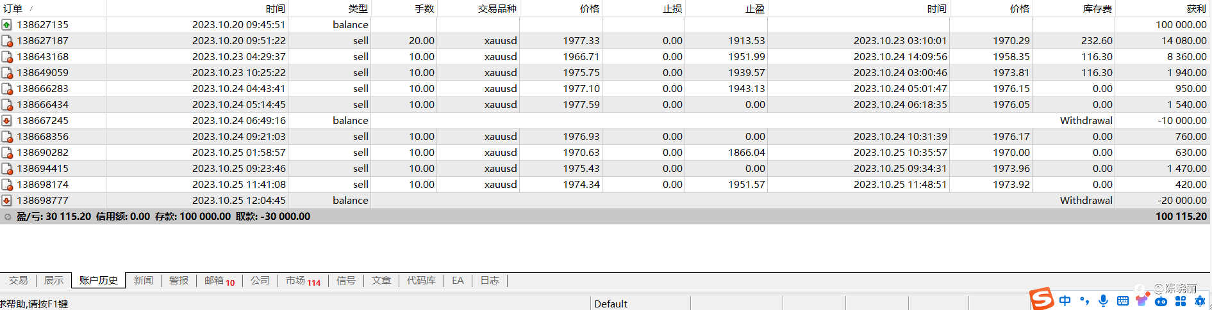This screenshot has width=1212, height=310.
Task: Open the 市场 tab
Action: pyautogui.click(x=303, y=281)
